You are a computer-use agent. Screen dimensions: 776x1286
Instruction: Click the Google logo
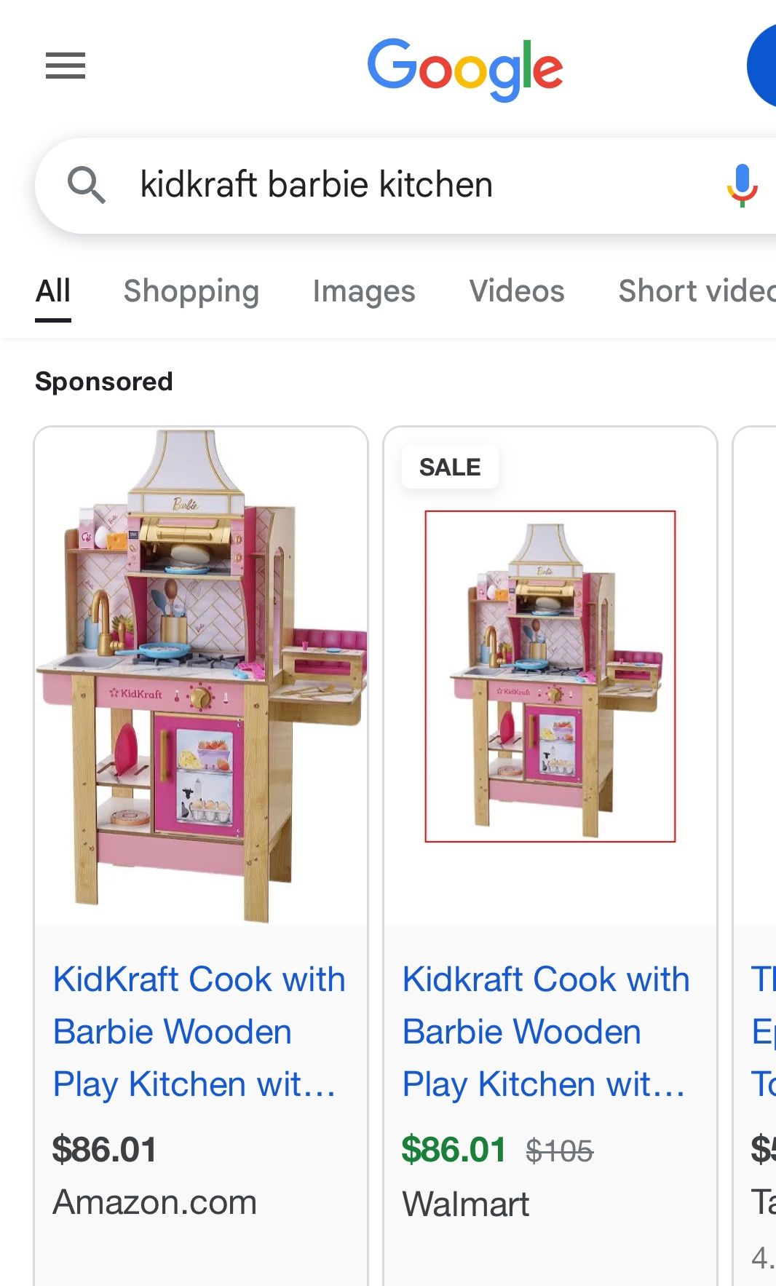464,70
